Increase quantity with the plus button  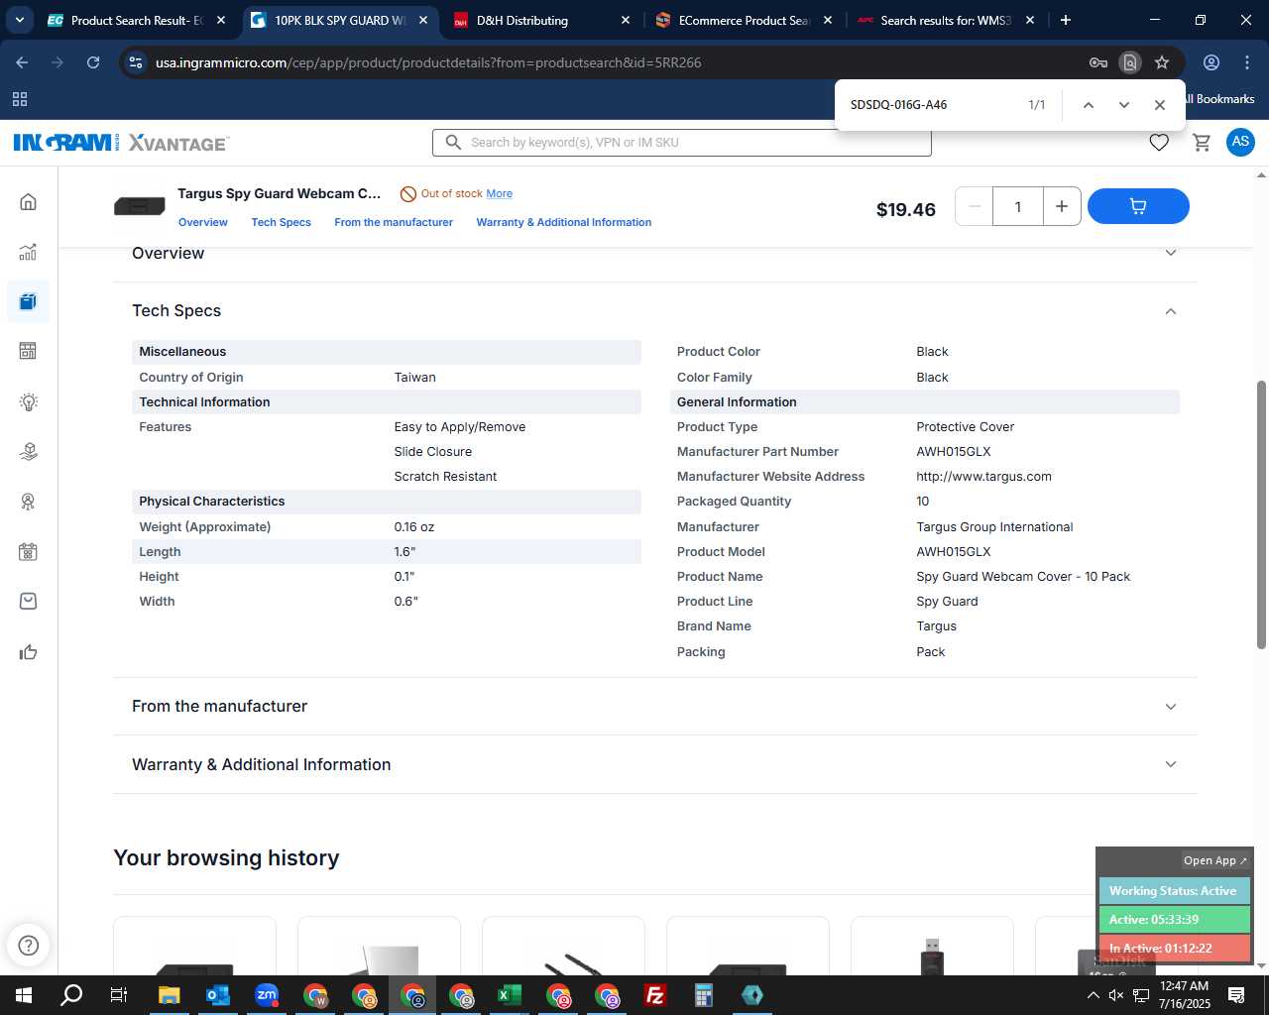point(1062,206)
